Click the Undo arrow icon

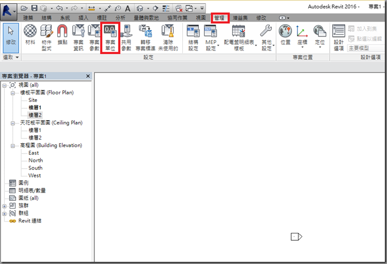(59, 9)
